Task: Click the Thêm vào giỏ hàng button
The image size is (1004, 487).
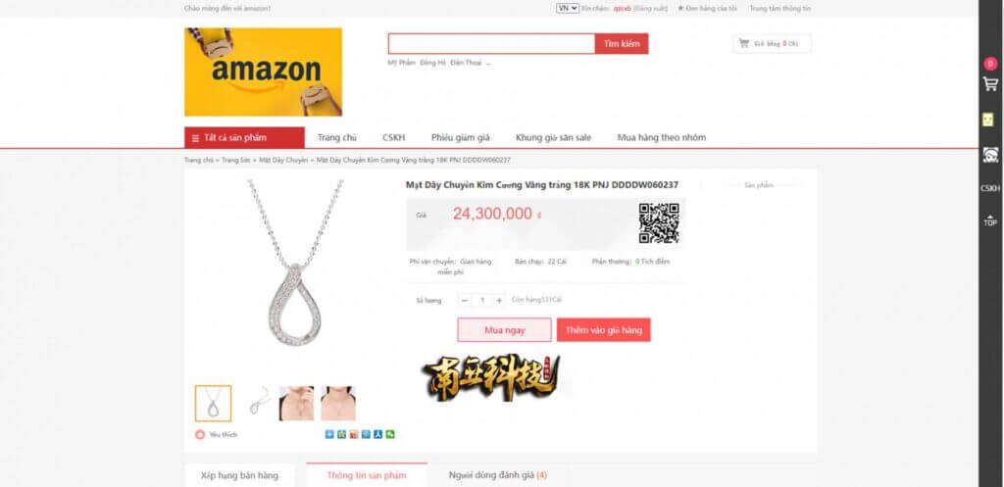Action: click(x=603, y=330)
